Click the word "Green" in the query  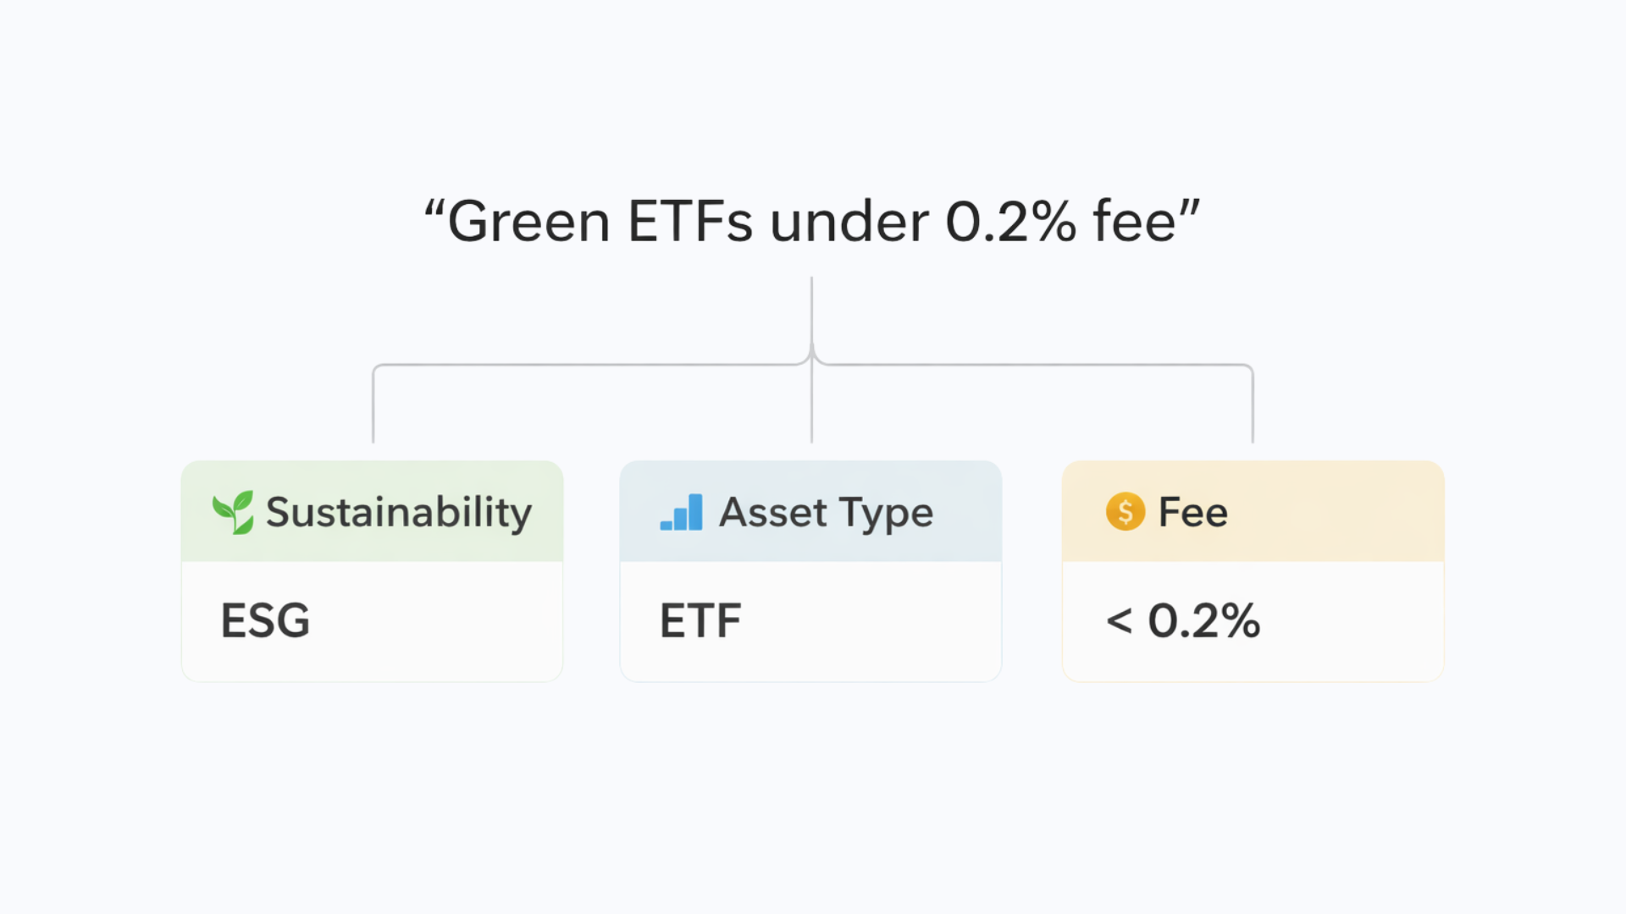(x=528, y=222)
